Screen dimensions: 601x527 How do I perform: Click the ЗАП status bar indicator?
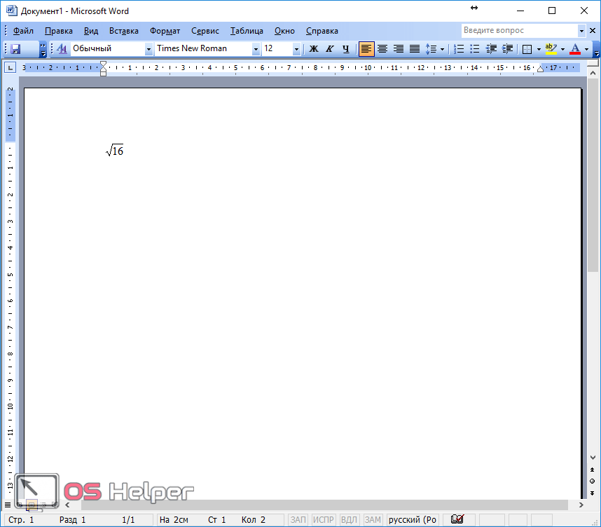tap(298, 519)
